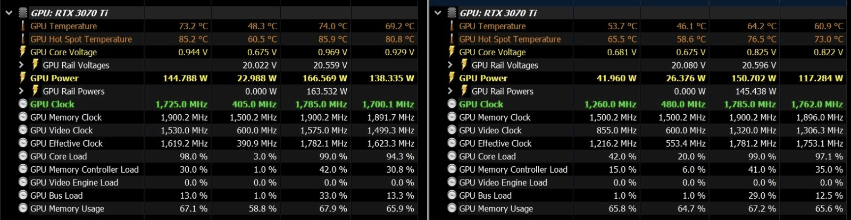The height and width of the screenshot is (220, 851).
Task: Select right panel's GPU Video Clock label
Action: [x=490, y=130]
